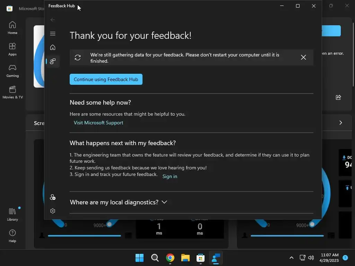The image size is (355, 266).
Task: Go back using Feedback Hub back arrow
Action: tap(53, 20)
